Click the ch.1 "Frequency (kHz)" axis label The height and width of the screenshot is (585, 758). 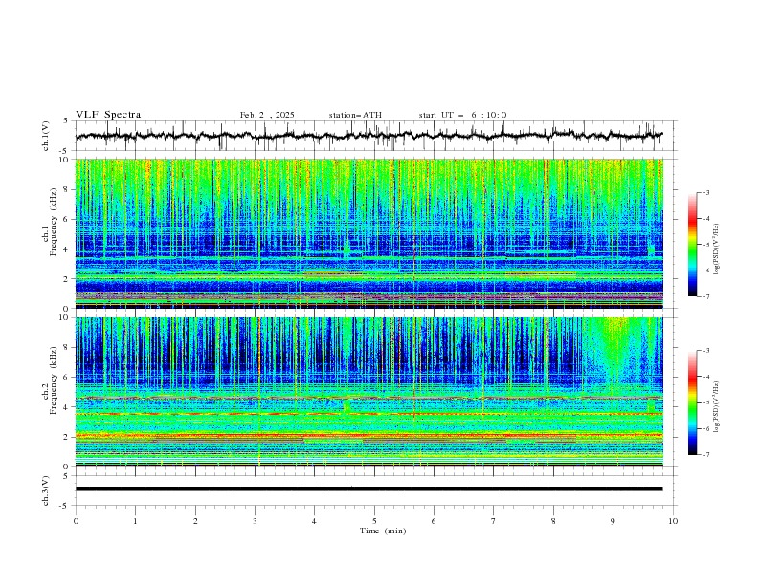[54, 223]
